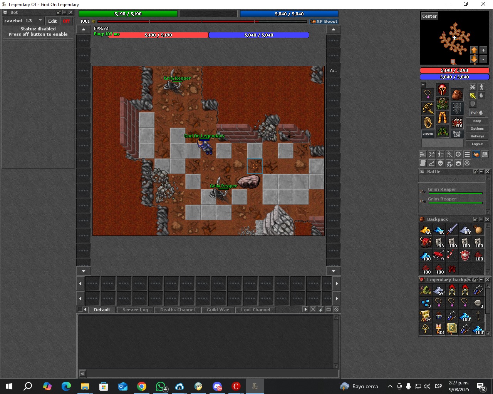Open the Chrome icon on the taskbar
The height and width of the screenshot is (394, 493).
pyautogui.click(x=142, y=386)
